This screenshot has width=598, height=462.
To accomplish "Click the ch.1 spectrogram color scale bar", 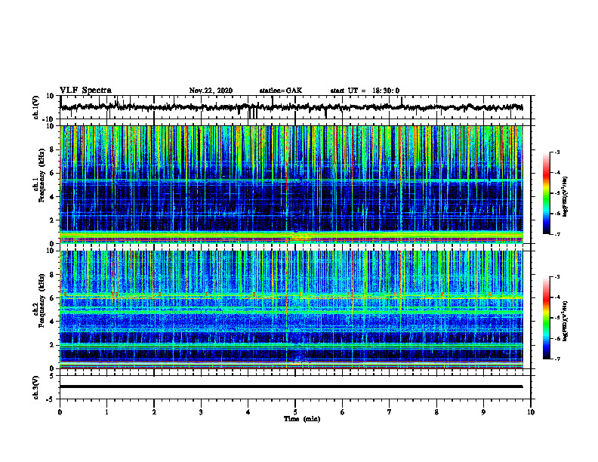I will [547, 193].
